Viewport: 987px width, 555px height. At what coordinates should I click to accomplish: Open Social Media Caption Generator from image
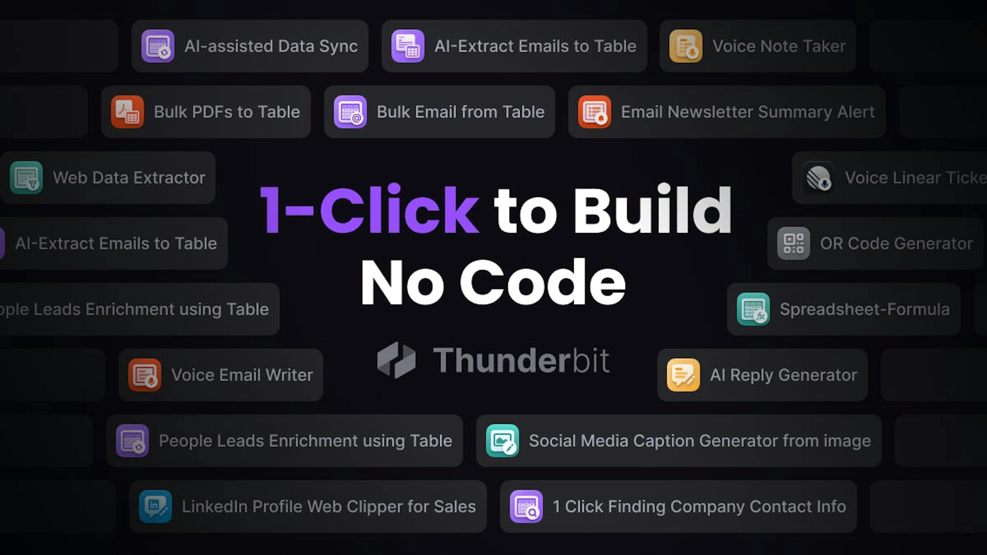[x=678, y=440]
